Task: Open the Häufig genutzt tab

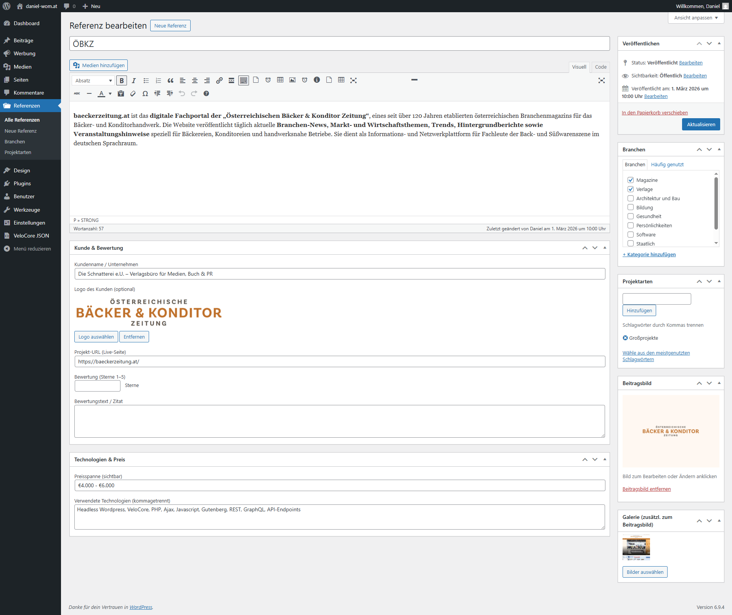Action: coord(667,165)
